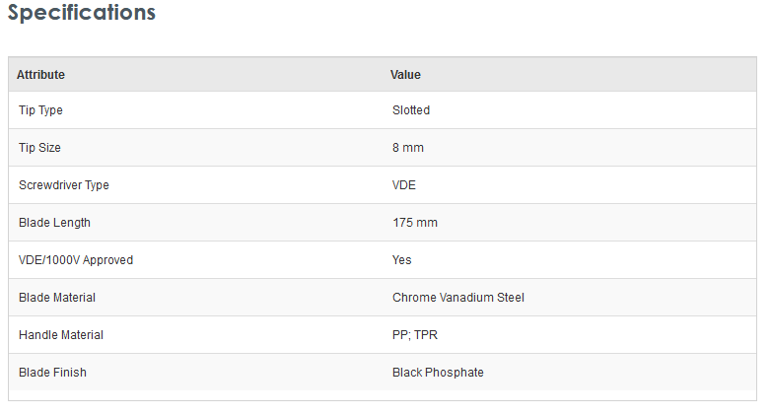771x415 pixels.
Task: Click the Slotted value cell
Action: pyautogui.click(x=411, y=110)
